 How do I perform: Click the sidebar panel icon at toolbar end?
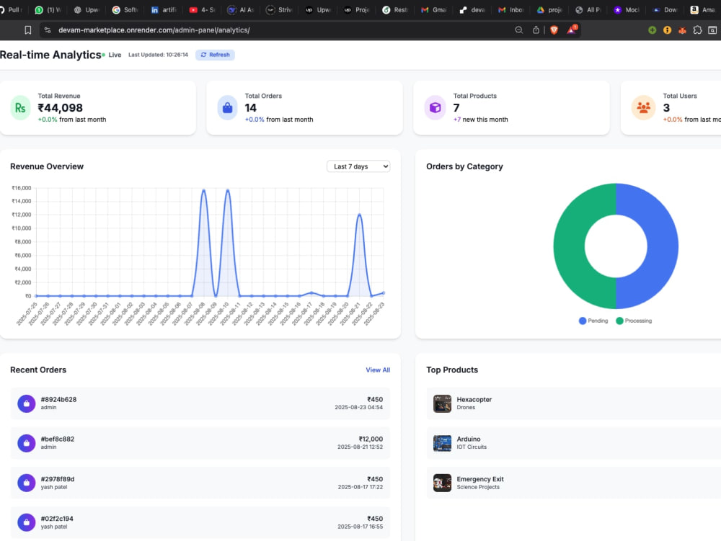(x=712, y=30)
